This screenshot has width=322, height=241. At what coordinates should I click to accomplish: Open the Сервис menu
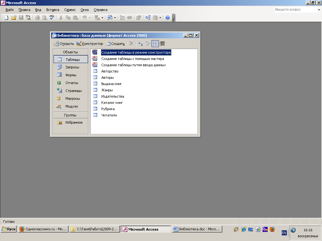[70, 10]
